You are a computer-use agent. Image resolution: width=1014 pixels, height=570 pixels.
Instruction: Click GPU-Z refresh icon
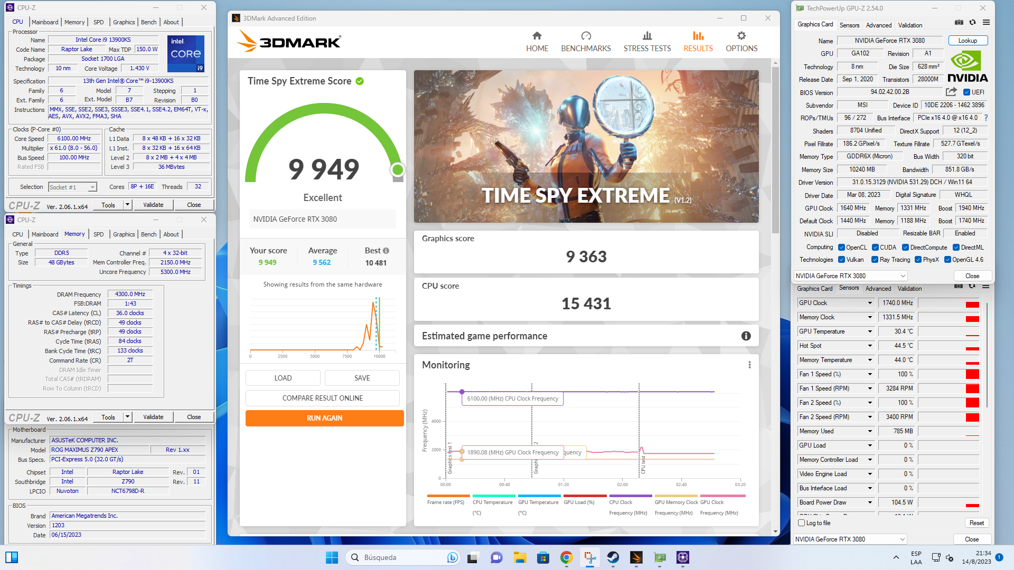[x=972, y=23]
